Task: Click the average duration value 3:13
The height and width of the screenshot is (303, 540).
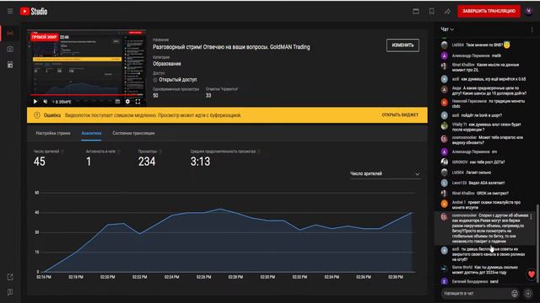Action: tap(201, 162)
